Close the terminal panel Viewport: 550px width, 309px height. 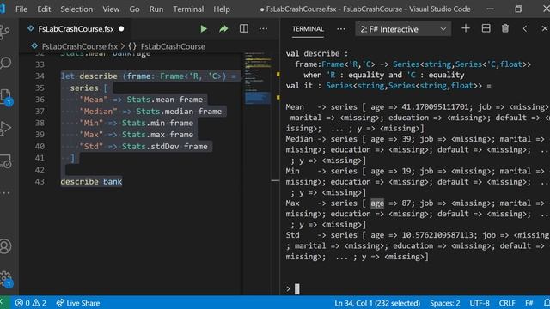point(545,28)
